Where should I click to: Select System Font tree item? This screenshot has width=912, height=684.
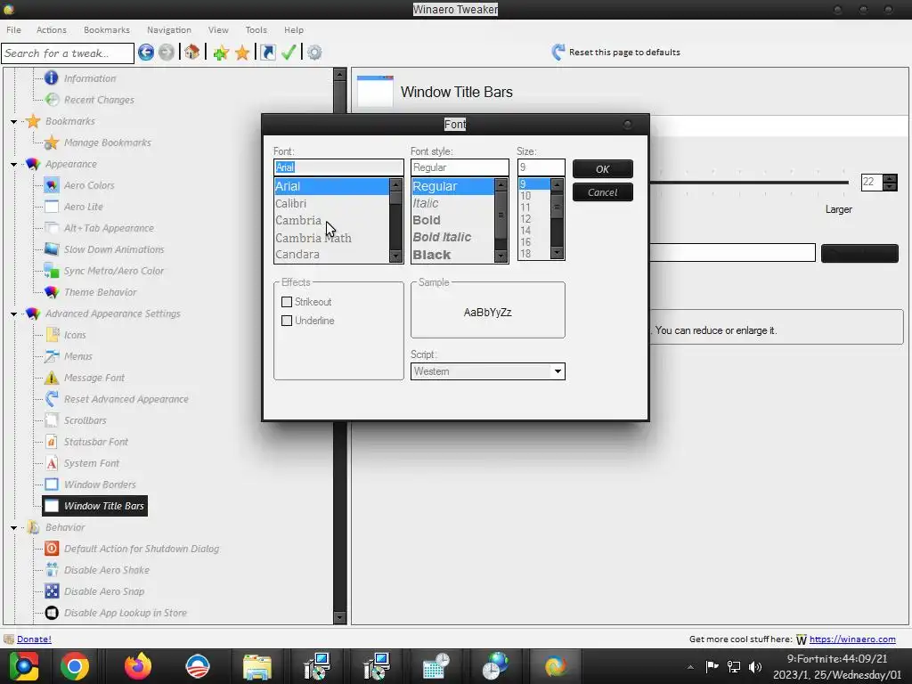pyautogui.click(x=92, y=463)
